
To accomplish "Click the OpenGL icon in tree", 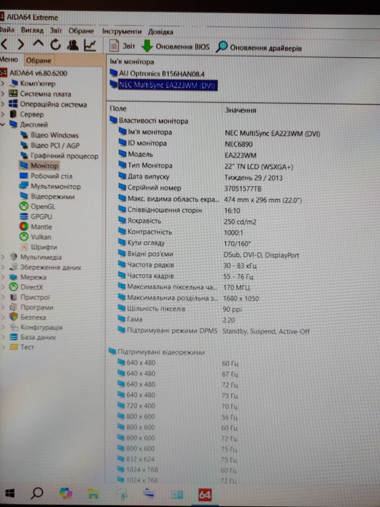I will (24, 206).
